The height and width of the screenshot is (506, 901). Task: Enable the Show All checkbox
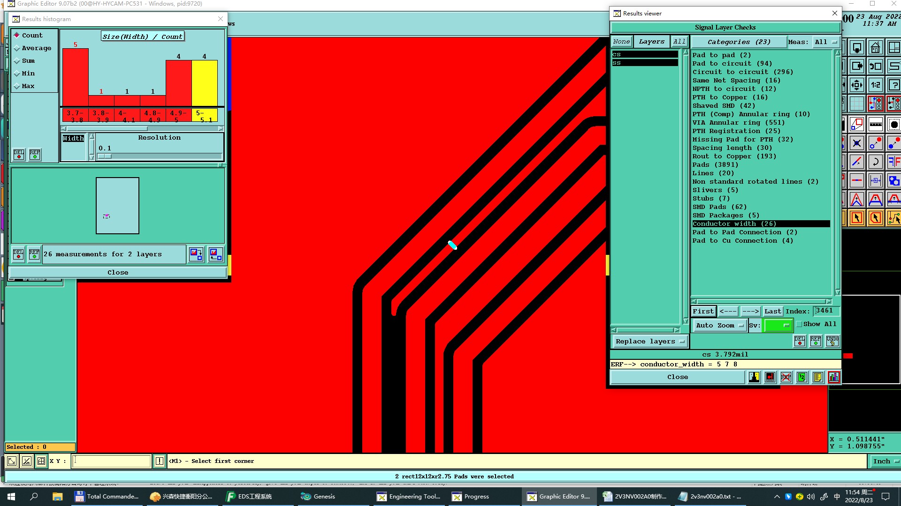click(x=799, y=324)
